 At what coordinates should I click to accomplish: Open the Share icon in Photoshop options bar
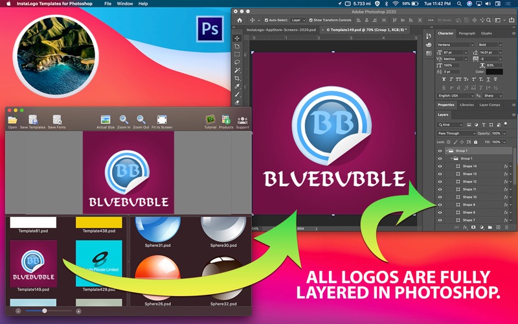tap(512, 20)
